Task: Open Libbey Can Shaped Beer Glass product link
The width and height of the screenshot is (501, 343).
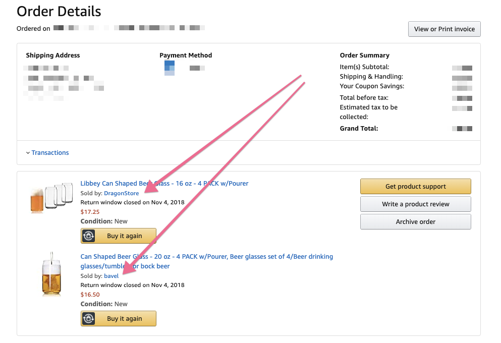Action: click(x=164, y=184)
